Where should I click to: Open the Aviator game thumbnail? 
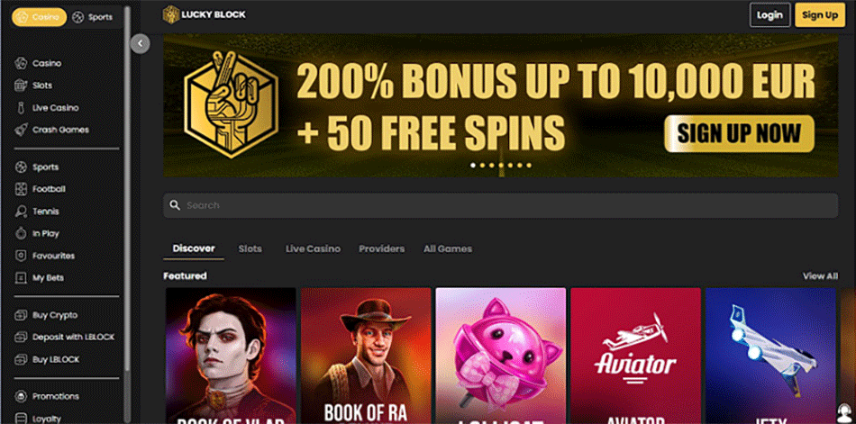pos(635,356)
